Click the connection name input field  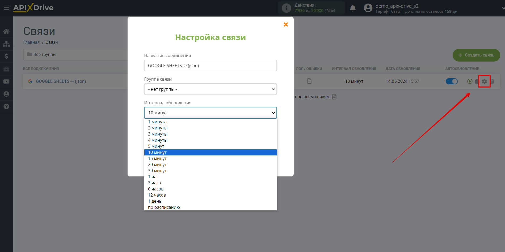[211, 66]
